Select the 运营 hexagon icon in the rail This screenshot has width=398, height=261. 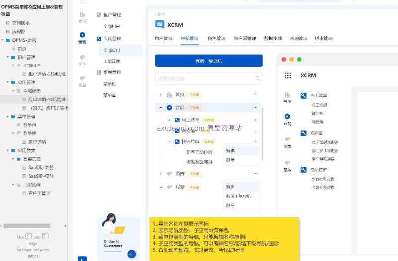(82, 35)
